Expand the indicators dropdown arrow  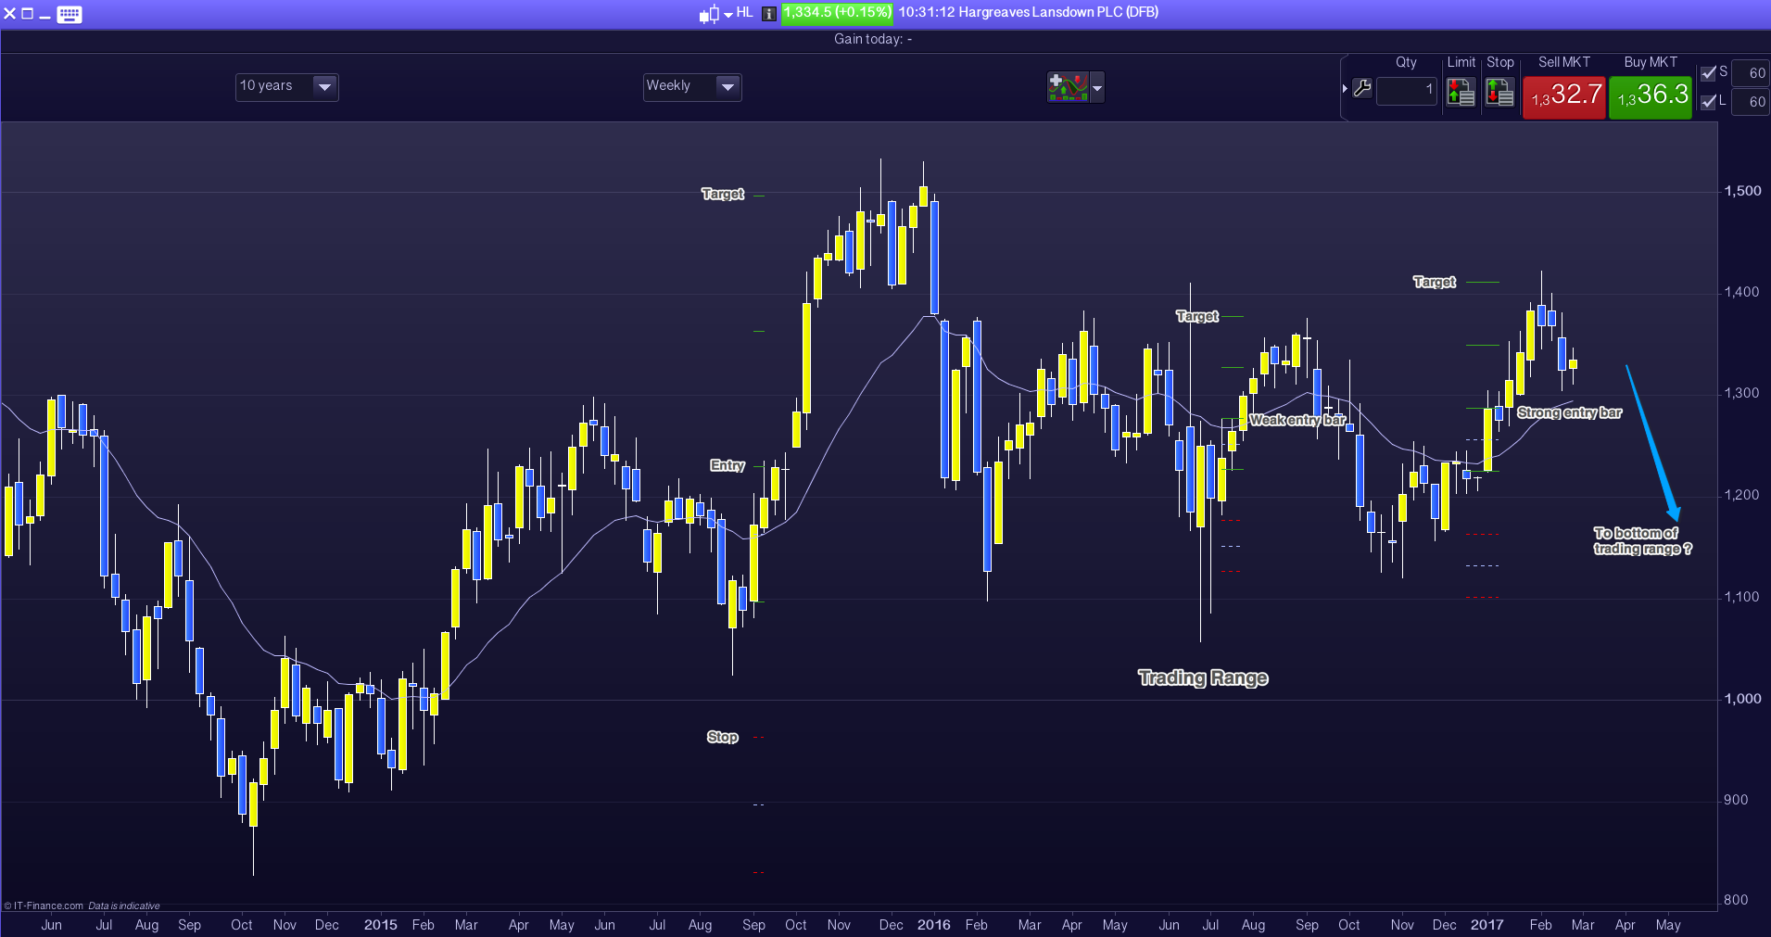[1097, 88]
